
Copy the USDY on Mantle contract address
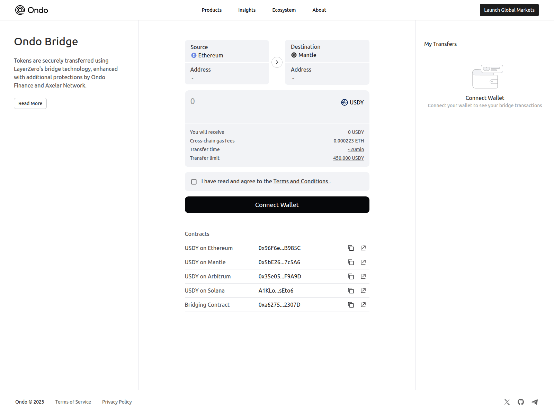[x=351, y=262]
